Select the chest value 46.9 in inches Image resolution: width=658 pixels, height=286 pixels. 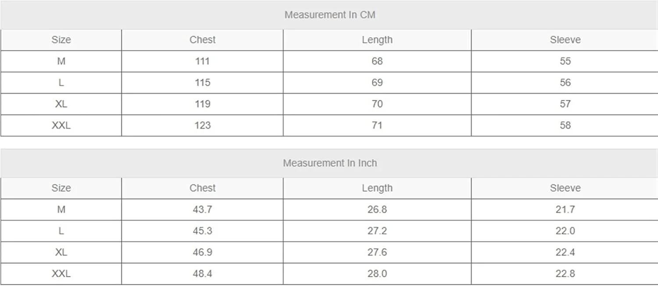(x=202, y=253)
